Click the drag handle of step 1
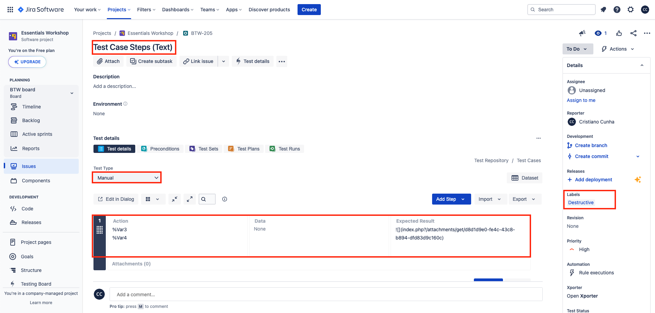The width and height of the screenshot is (655, 313). [x=100, y=230]
